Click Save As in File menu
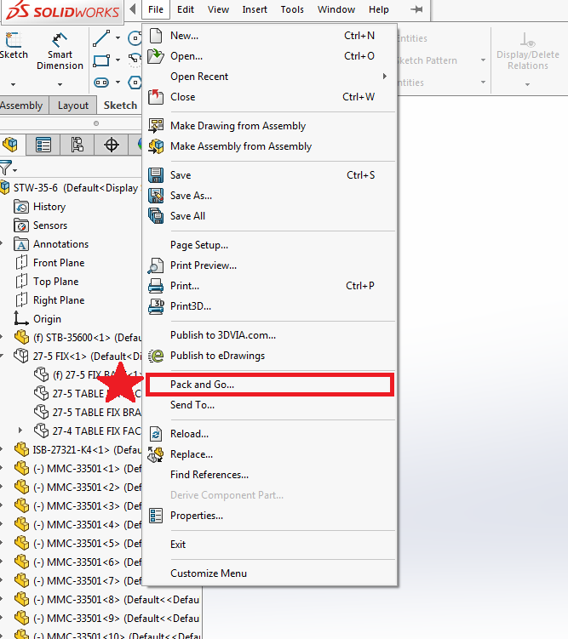Screen dimensions: 568x639 [x=191, y=196]
